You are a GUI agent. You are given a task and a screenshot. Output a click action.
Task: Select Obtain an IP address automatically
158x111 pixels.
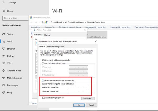43,60
